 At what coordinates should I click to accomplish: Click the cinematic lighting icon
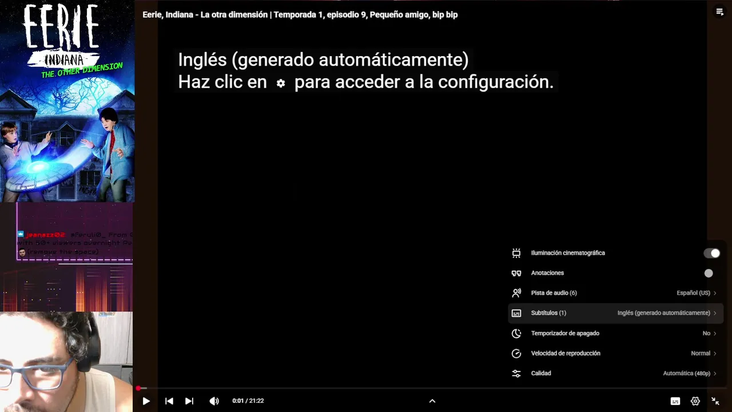coord(516,253)
